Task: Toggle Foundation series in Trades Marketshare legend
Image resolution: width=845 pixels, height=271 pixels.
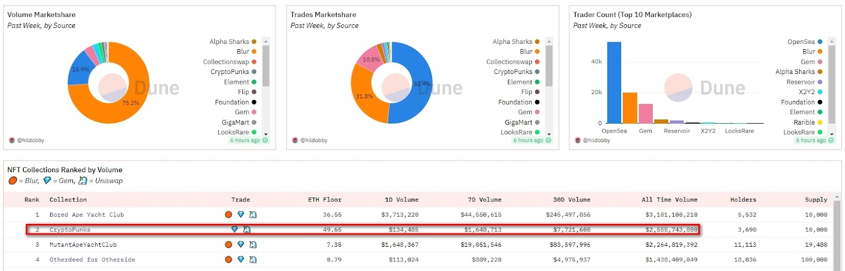Action: pyautogui.click(x=515, y=102)
